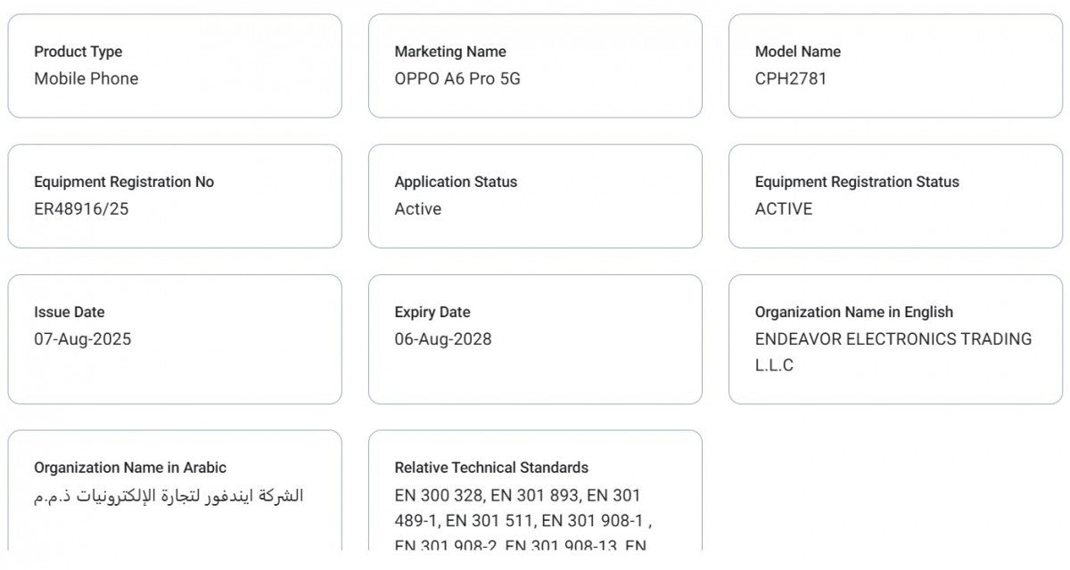Click the Equipment Registration No label

click(124, 182)
